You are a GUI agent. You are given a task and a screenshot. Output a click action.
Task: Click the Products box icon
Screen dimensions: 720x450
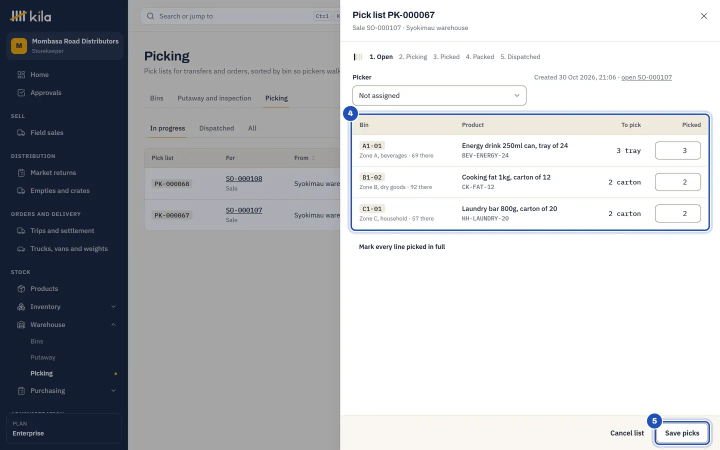point(21,288)
